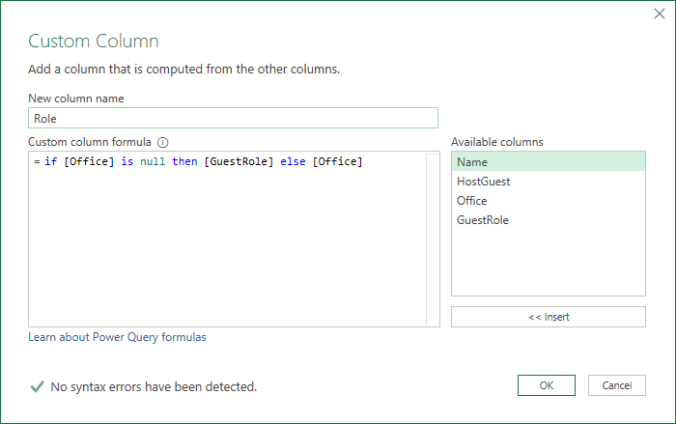This screenshot has height=424, width=676.
Task: Select Name in Available columns
Action: pos(549,161)
